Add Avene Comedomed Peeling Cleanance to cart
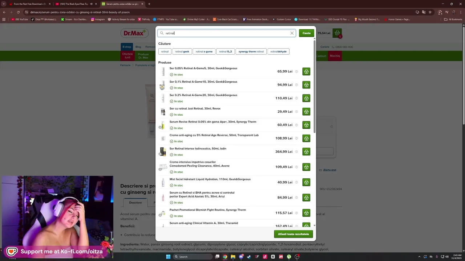The width and height of the screenshot is (465, 261). click(x=306, y=167)
